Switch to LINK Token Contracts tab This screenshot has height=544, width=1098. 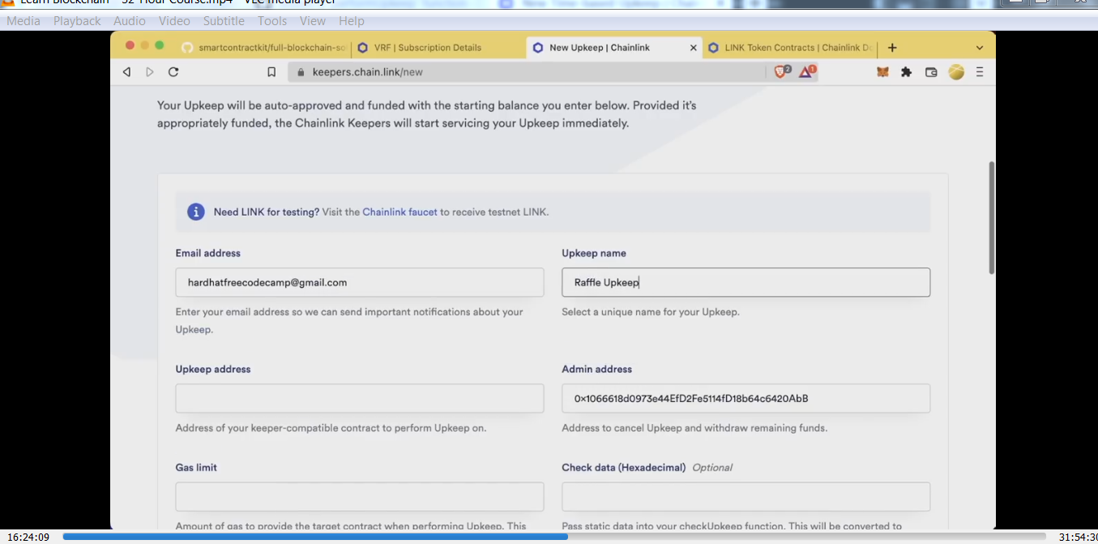point(790,48)
